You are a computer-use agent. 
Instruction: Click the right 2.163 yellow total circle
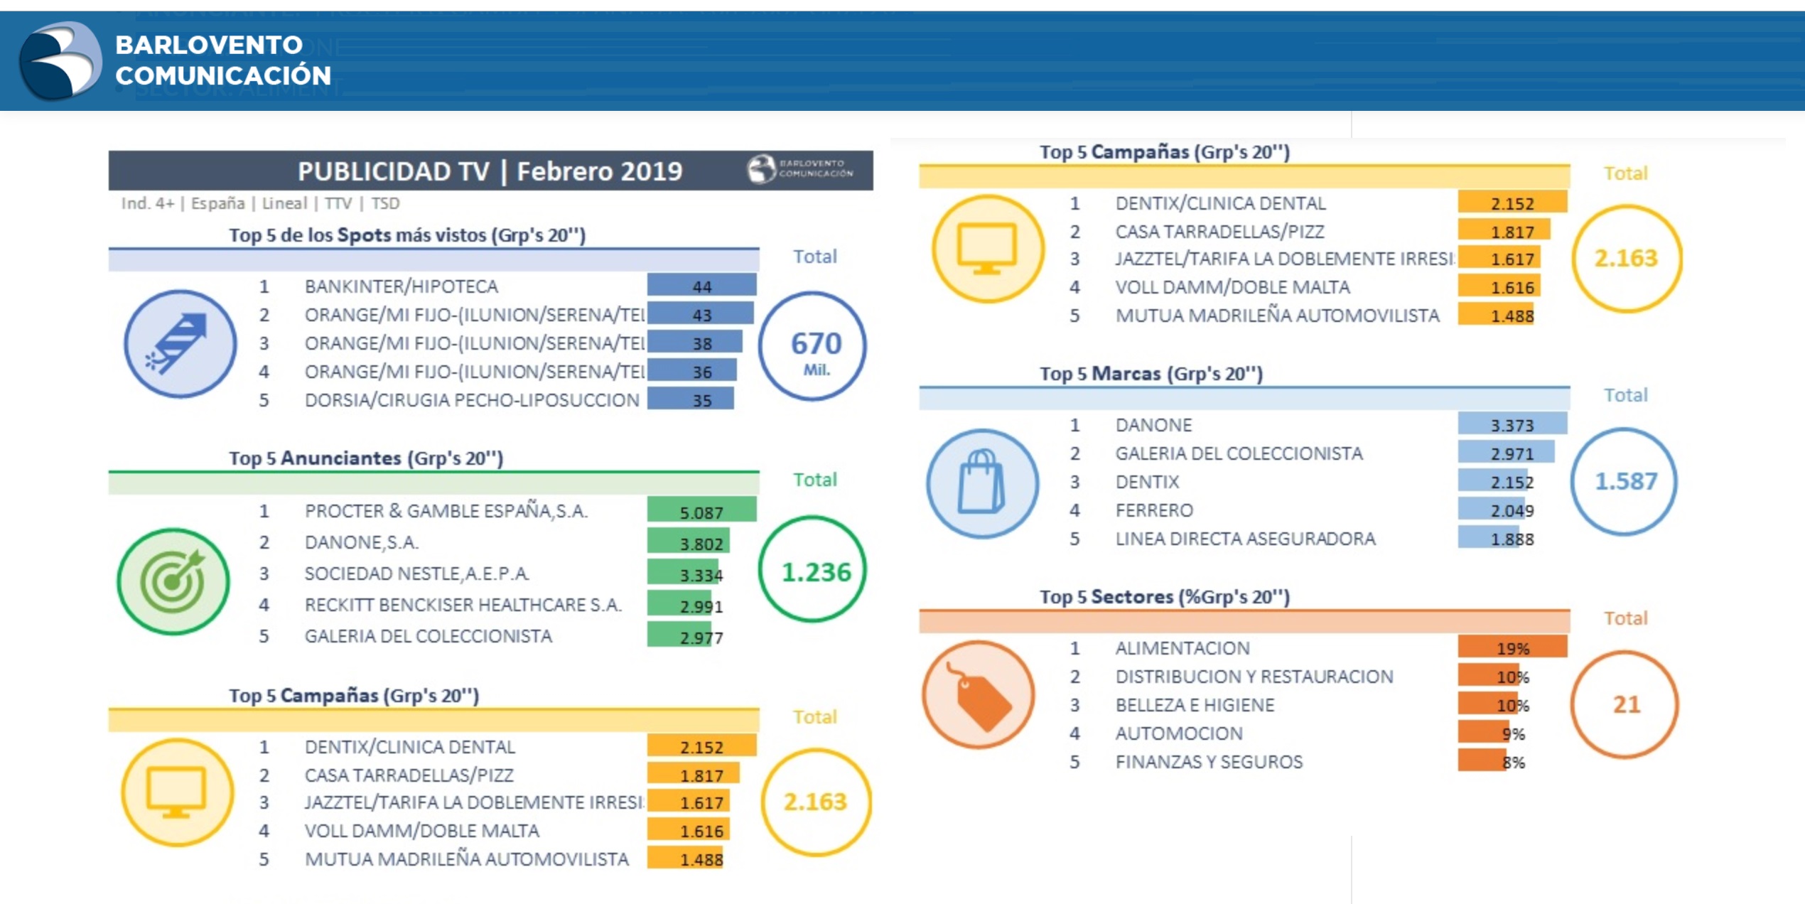coord(1627,259)
